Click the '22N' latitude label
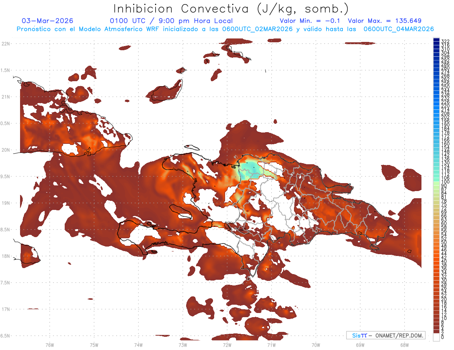Viewport: 454px width, 350px height. tap(5, 44)
